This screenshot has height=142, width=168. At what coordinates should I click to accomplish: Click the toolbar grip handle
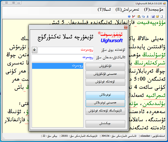[x=165, y=17]
